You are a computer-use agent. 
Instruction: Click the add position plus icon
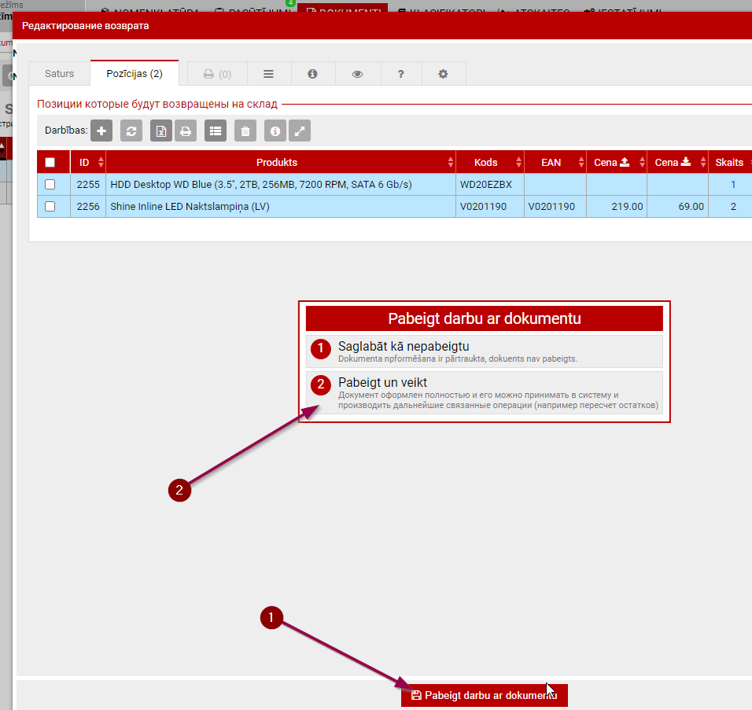101,131
